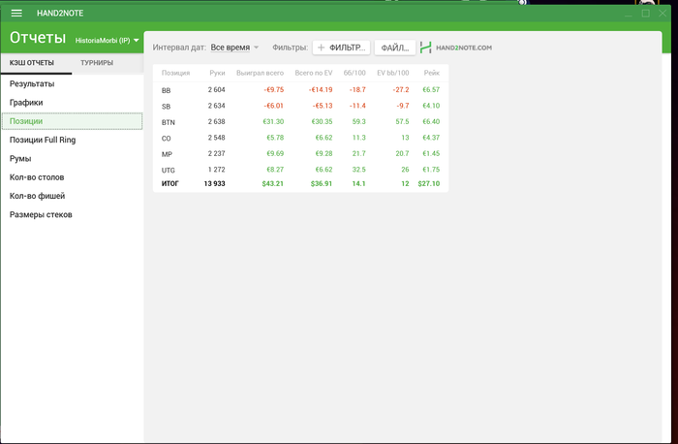Image resolution: width=678 pixels, height=444 pixels.
Task: Click total hands value 13 933
Action: (214, 183)
